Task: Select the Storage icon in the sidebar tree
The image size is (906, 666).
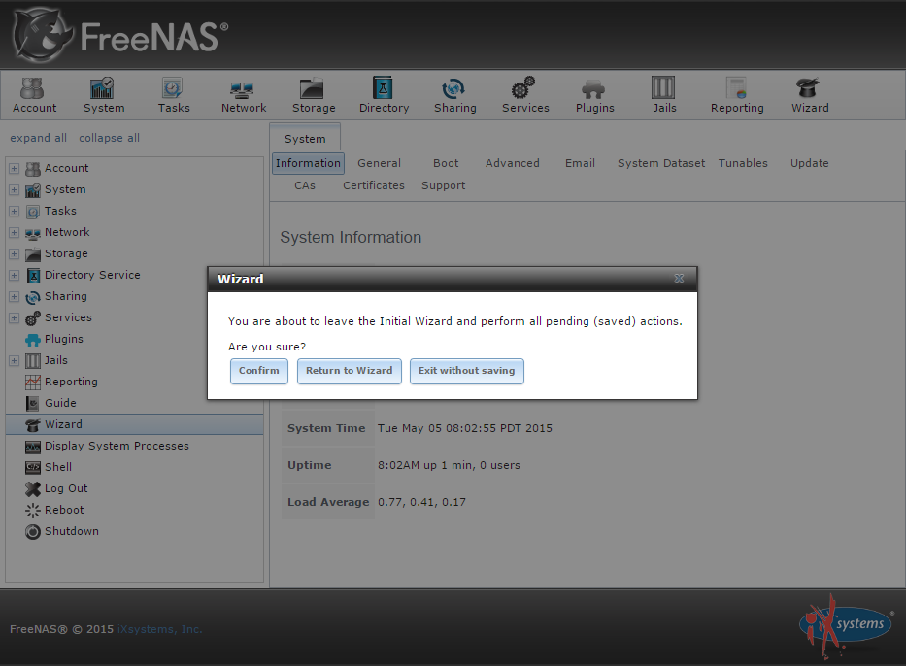Action: (x=33, y=254)
